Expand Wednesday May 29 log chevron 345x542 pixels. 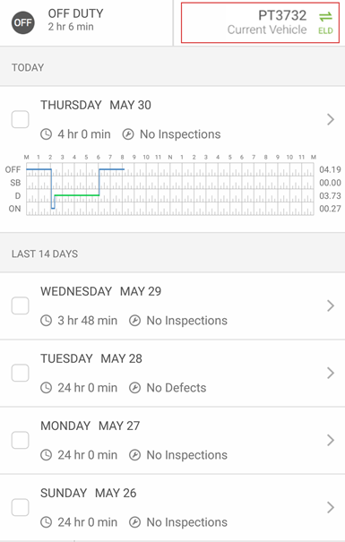(331, 305)
